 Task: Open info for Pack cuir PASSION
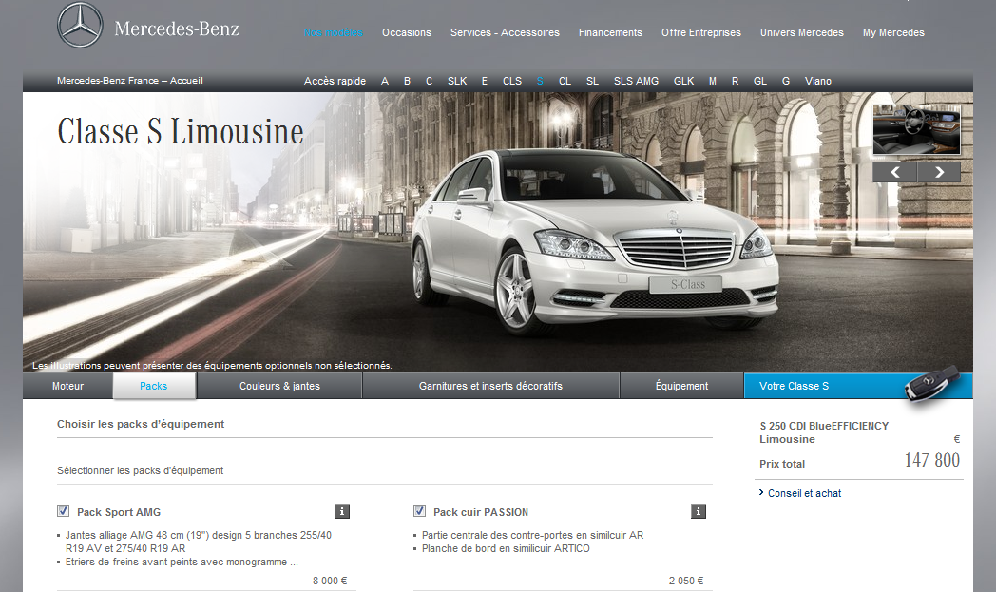coord(699,511)
